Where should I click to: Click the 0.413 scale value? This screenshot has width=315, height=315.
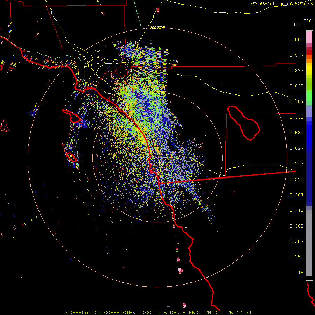pos(296,210)
